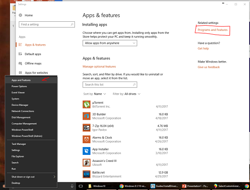
Task: Click the Home gear icon in Settings
Action: point(20,15)
